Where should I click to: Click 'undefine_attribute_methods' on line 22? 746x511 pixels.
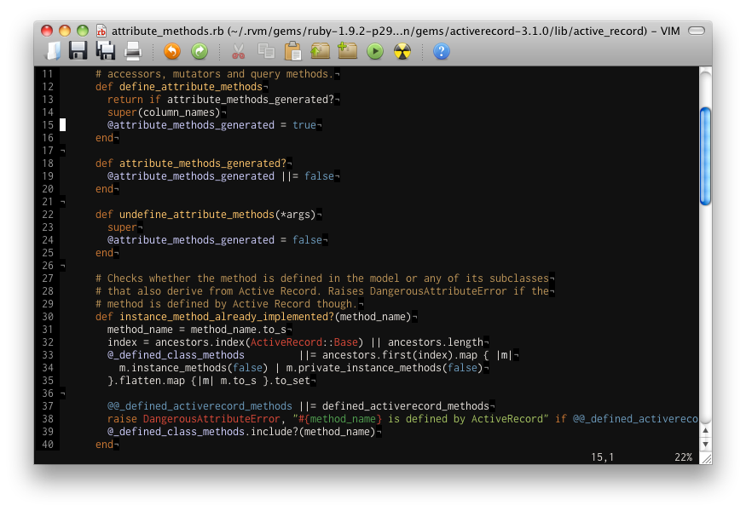[x=197, y=215]
